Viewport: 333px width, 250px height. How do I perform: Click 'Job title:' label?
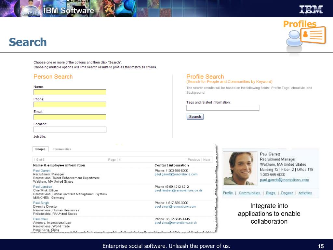coord(39,137)
